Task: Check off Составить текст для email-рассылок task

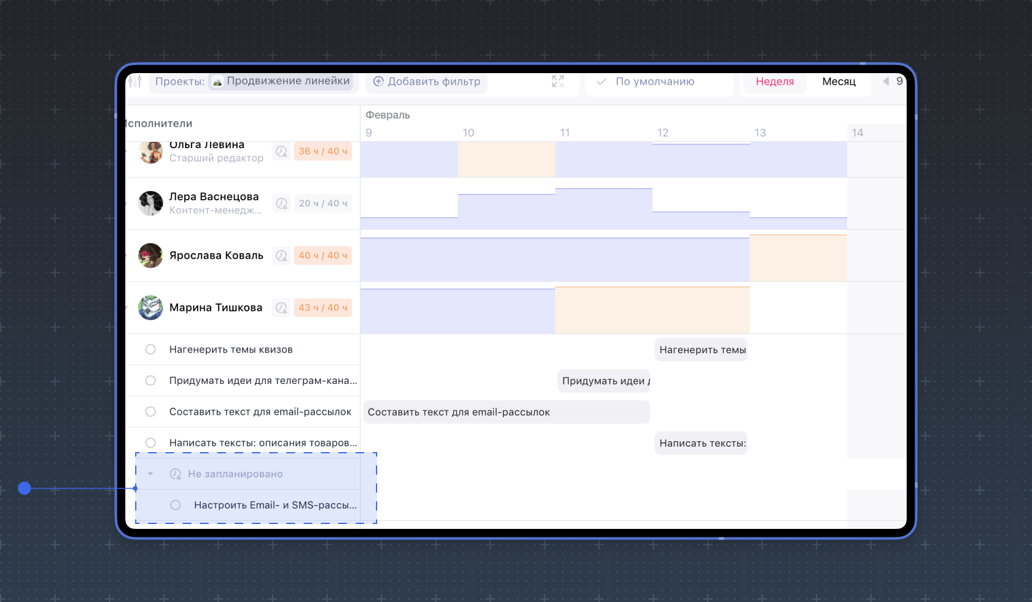Action: point(150,412)
